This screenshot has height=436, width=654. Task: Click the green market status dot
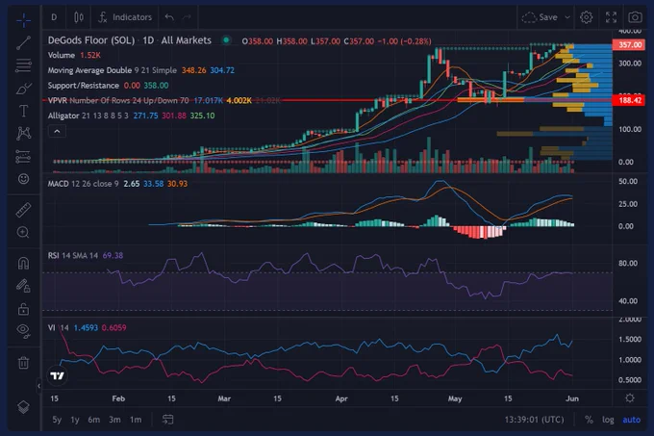coord(226,40)
